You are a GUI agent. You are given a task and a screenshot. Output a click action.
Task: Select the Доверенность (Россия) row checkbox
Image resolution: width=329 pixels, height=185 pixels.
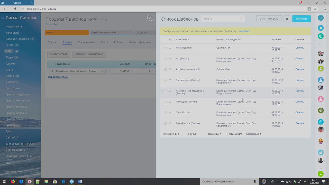165,80
